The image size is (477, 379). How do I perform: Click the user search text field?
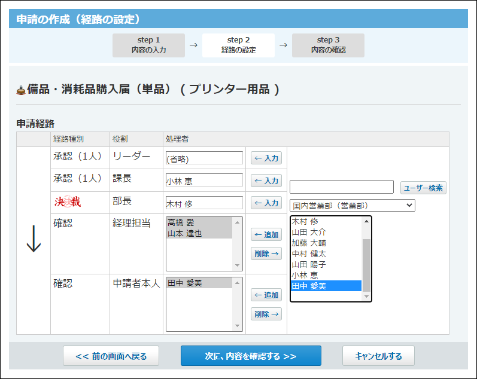coord(342,187)
